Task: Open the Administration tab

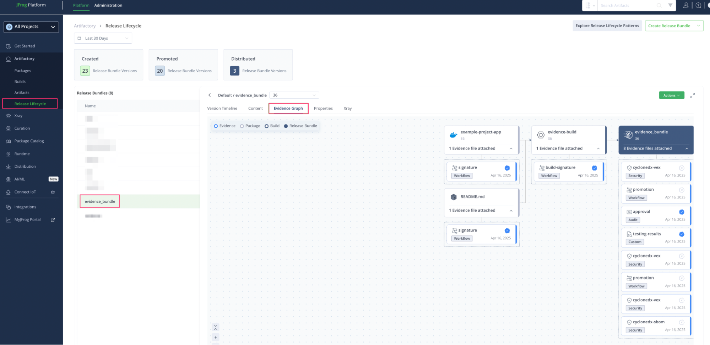Action: (108, 5)
